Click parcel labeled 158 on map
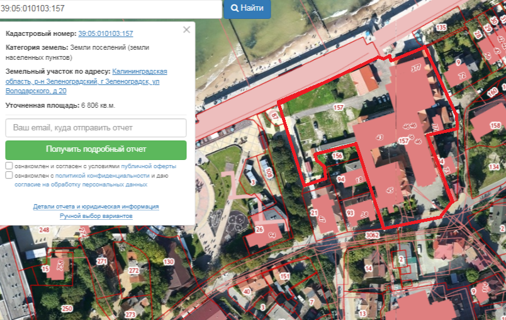This screenshot has width=506, height=320. (495, 125)
